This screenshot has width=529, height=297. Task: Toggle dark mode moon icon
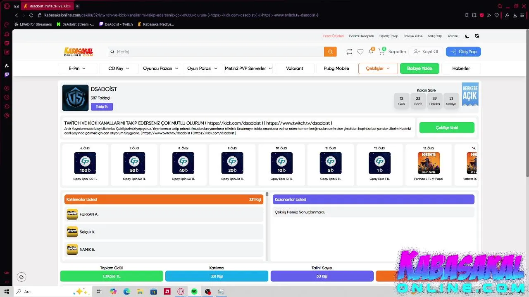[x=467, y=36]
